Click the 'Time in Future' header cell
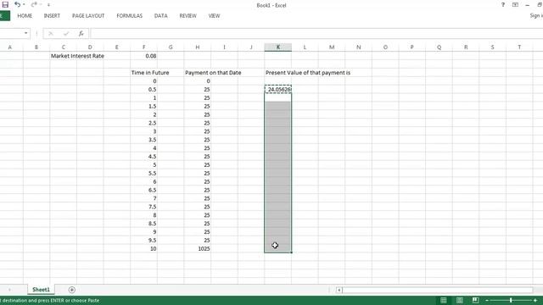Viewport: 543px width, 305px height. point(150,73)
